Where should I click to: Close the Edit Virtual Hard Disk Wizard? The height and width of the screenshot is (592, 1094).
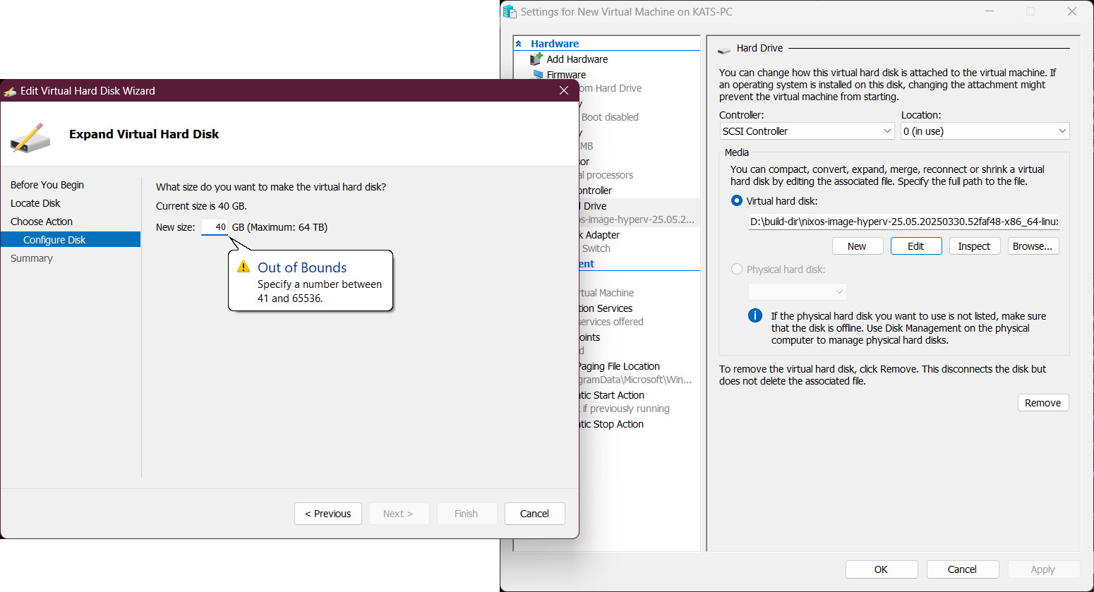pyautogui.click(x=564, y=90)
